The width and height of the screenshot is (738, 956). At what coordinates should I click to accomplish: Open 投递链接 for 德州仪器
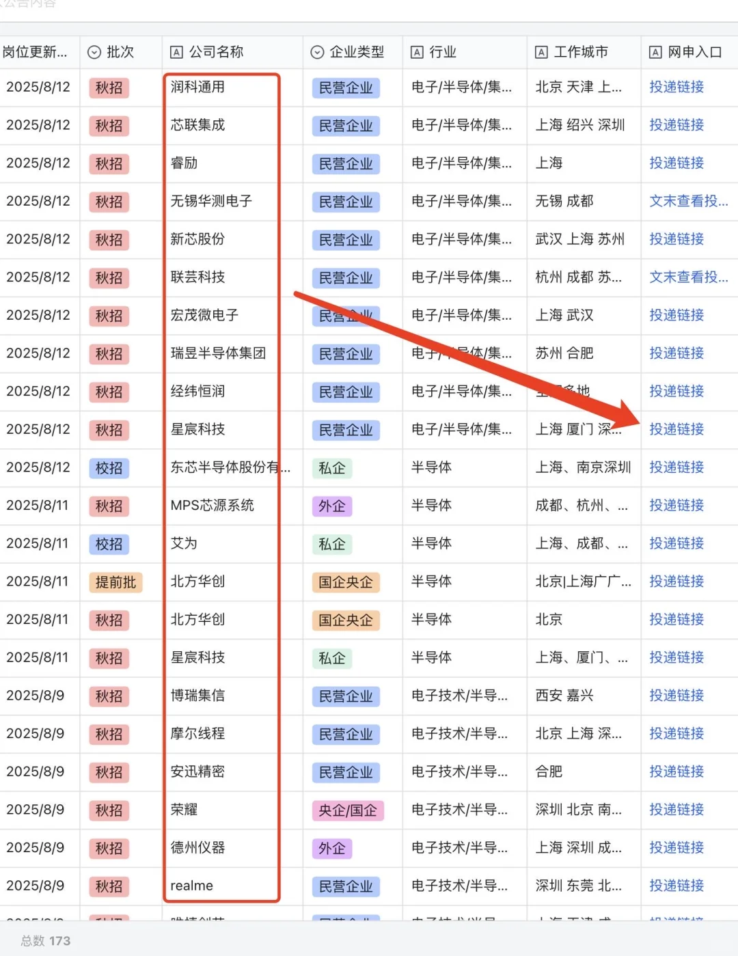pyautogui.click(x=676, y=847)
